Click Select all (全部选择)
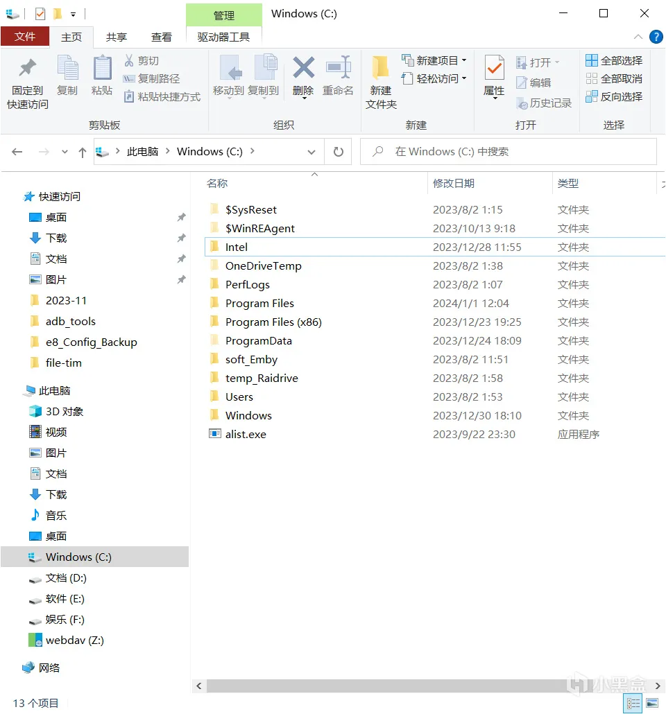 click(x=614, y=60)
